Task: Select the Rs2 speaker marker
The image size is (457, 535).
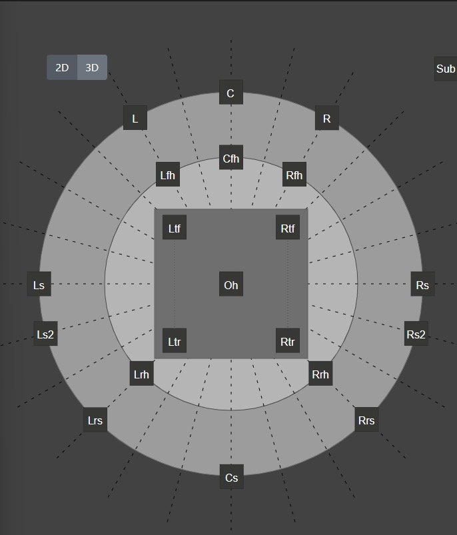Action: point(416,333)
